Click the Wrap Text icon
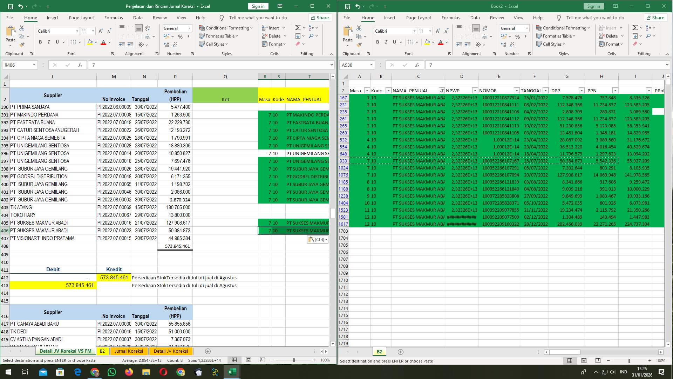 coord(147,28)
